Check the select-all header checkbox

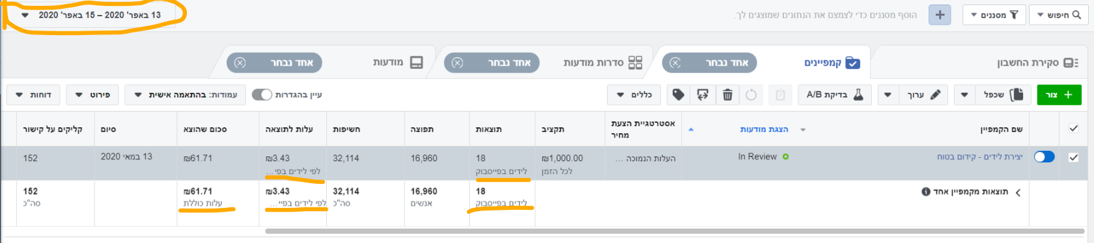pos(1074,129)
